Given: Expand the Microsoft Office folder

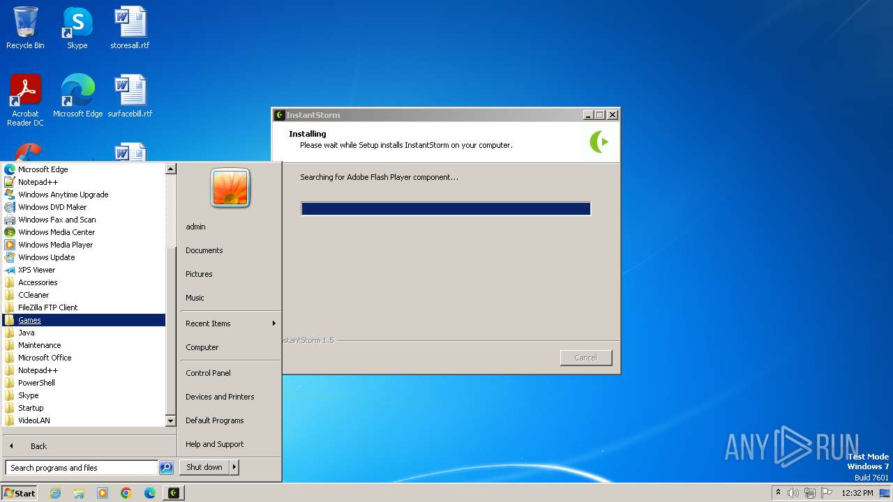Looking at the screenshot, I should click(x=84, y=358).
